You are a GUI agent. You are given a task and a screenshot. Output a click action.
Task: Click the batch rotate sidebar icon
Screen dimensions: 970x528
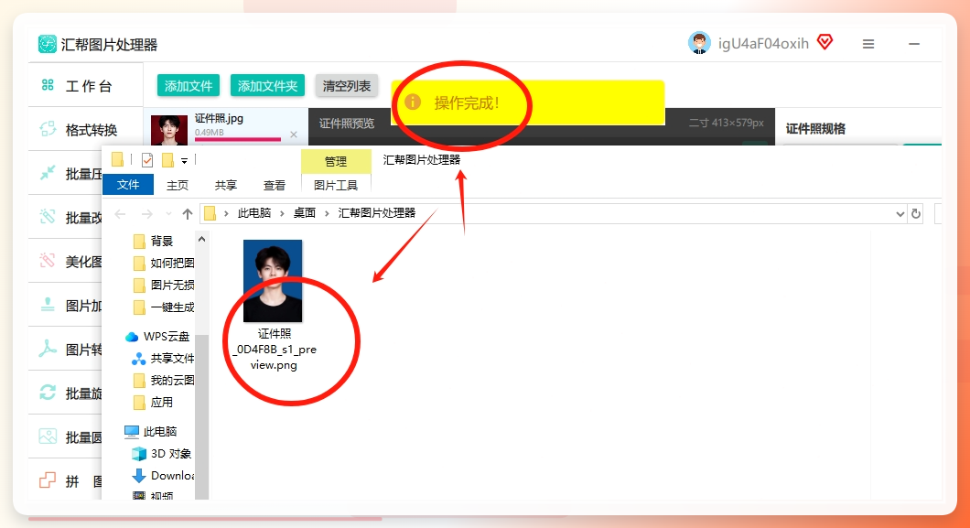coord(48,393)
